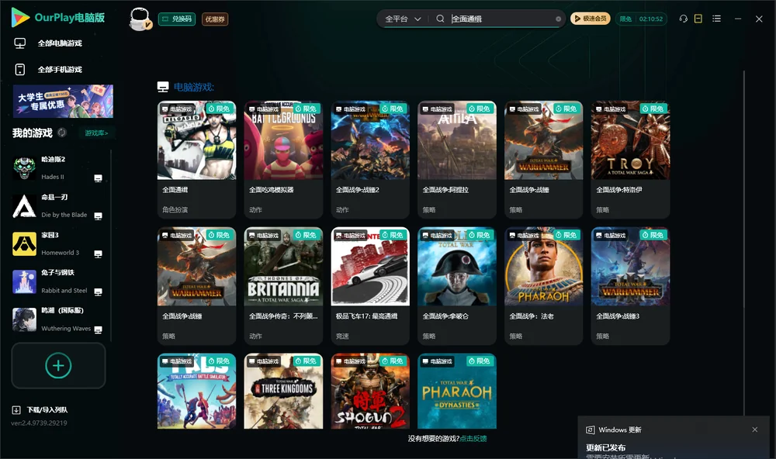Open 家园3 Homeworld 3 entry

click(x=58, y=243)
